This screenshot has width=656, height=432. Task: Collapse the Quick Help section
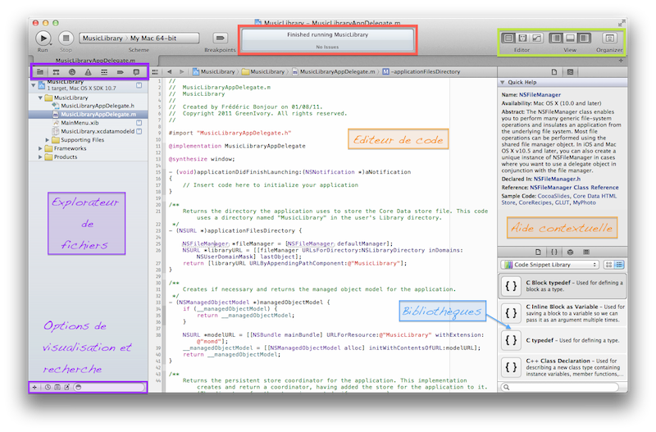[x=503, y=82]
